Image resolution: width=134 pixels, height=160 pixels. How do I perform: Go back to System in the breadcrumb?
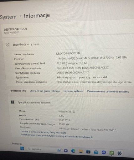click(x=8, y=17)
